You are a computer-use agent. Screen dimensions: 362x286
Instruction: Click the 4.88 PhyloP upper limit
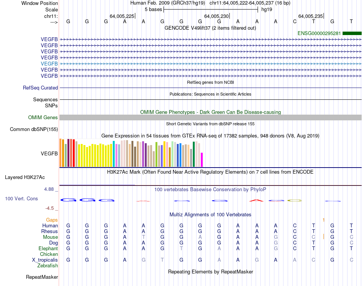[x=49, y=189]
